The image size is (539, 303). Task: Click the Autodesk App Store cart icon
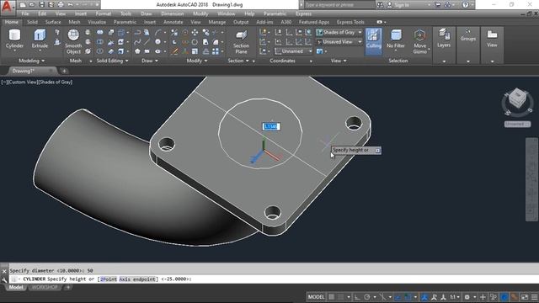pyautogui.click(x=438, y=5)
